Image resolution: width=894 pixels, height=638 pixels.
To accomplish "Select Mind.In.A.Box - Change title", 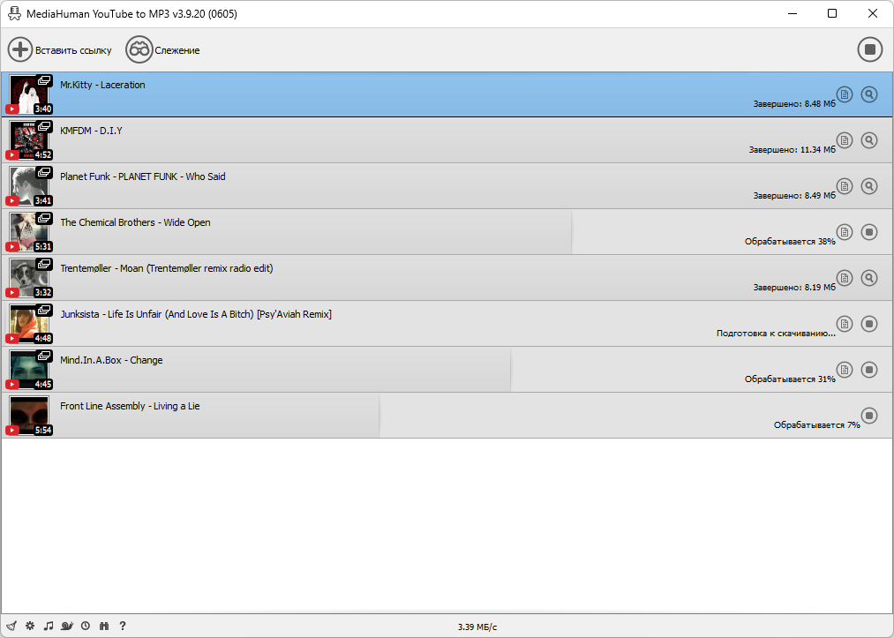I will tap(111, 360).
